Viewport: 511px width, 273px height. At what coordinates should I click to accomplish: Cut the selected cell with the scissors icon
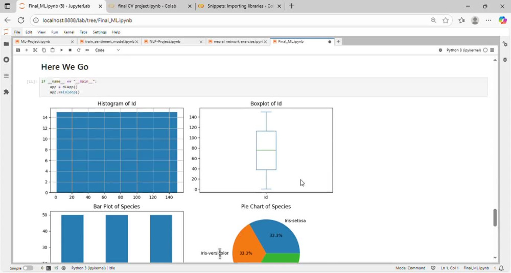pyautogui.click(x=35, y=50)
